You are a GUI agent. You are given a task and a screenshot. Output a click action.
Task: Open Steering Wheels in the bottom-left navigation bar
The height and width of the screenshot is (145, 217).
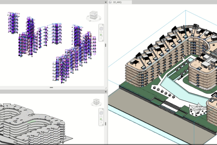pyautogui.click(x=101, y=113)
